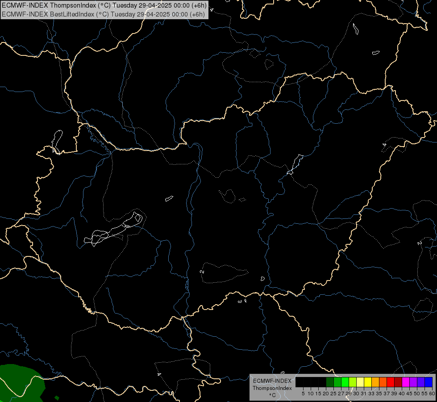Select the orange-red 35–37 legend swatch
Image resolution: width=437 pixels, height=402 pixels.
(383, 382)
